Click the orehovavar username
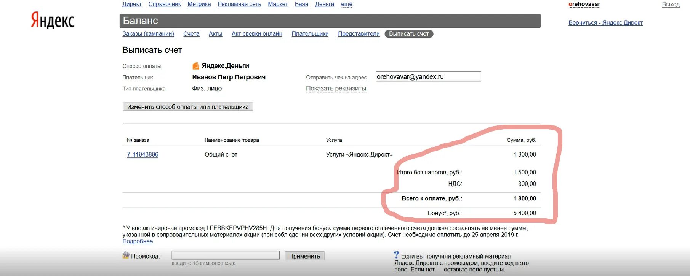The height and width of the screenshot is (276, 690). (584, 4)
